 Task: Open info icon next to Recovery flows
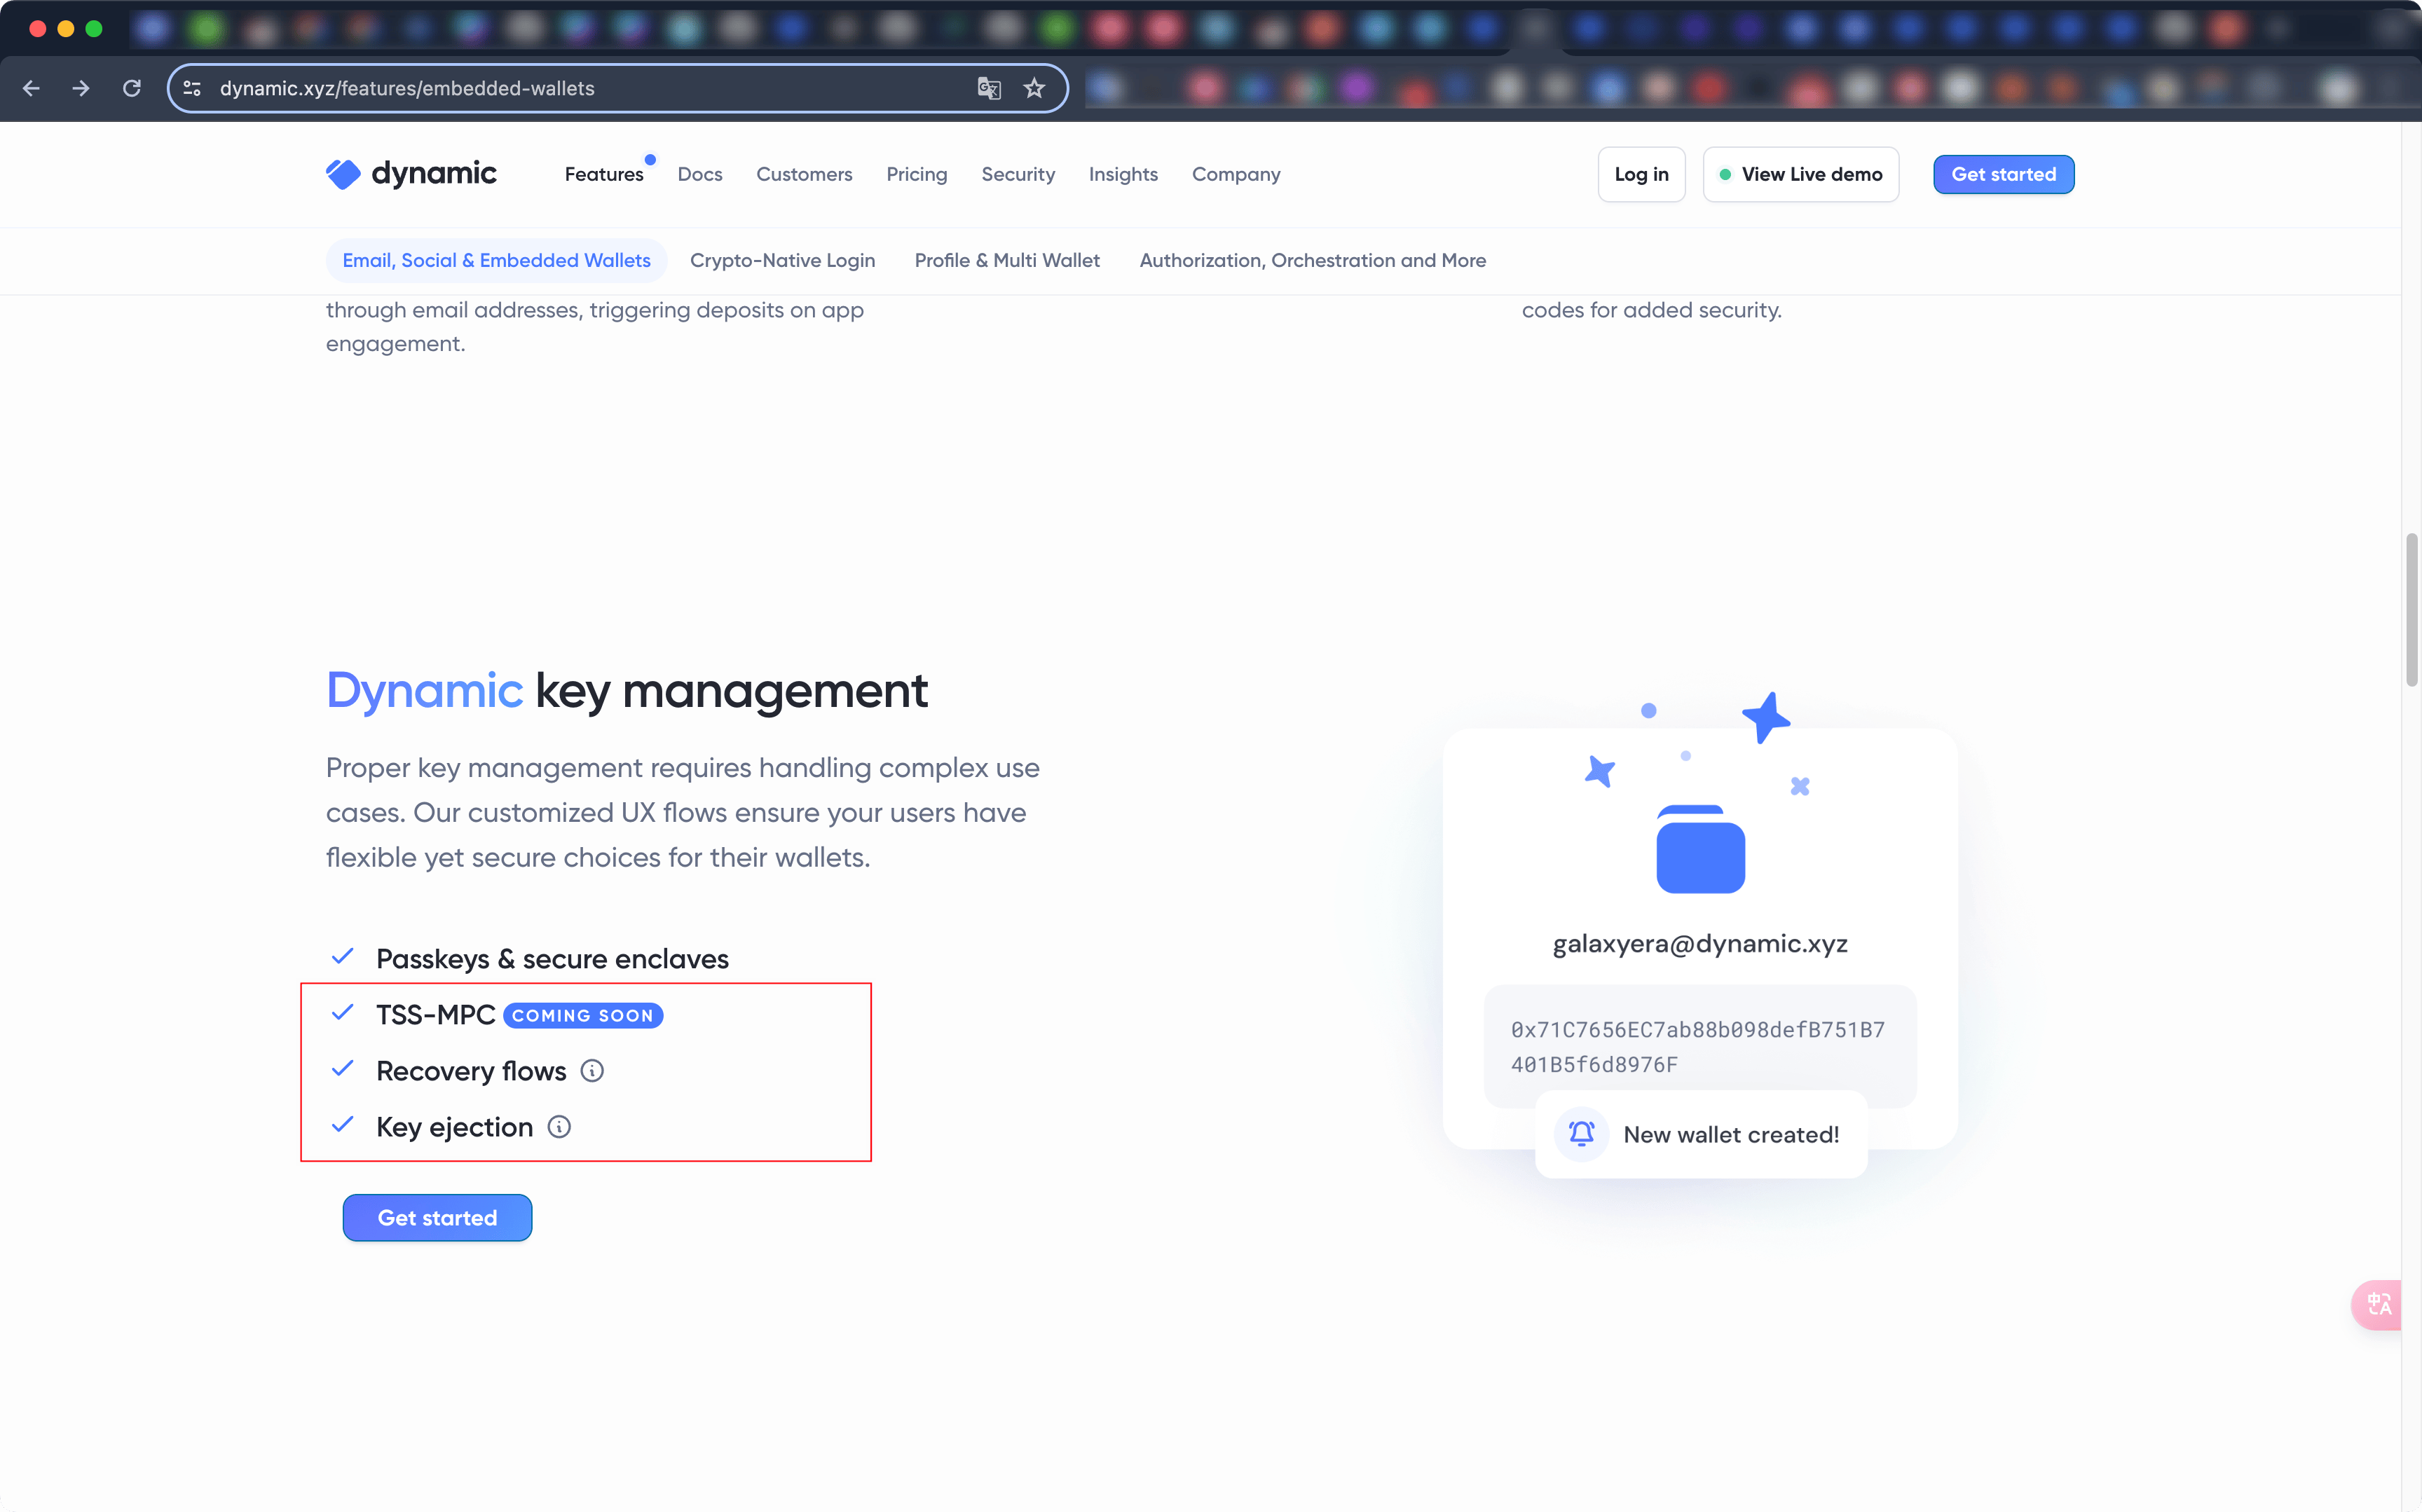(x=592, y=1071)
